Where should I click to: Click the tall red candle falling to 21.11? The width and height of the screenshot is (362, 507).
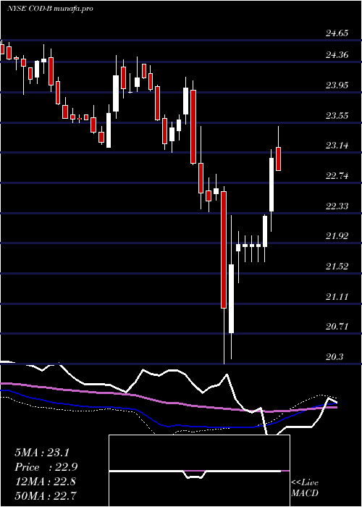[x=224, y=250]
